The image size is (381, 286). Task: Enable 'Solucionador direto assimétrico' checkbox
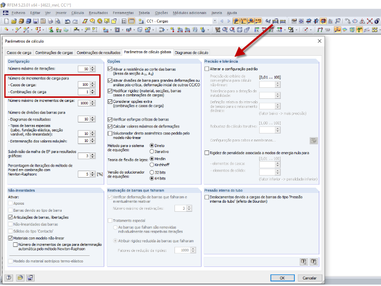click(110, 133)
